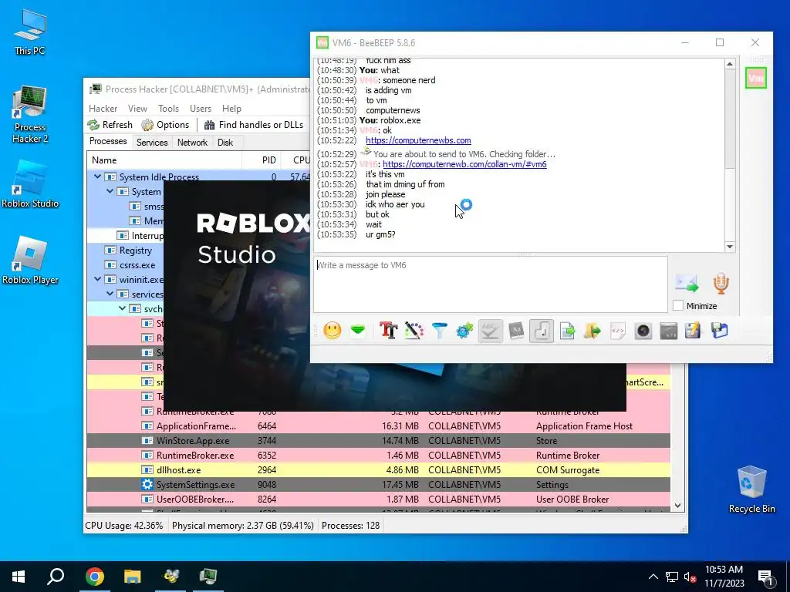This screenshot has height=592, width=790.
Task: Select the UserOOBEBroker process row
Action: pos(378,499)
